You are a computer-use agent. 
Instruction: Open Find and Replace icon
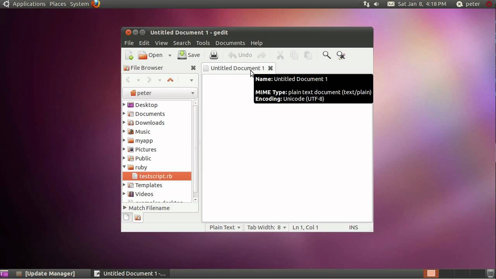[x=341, y=55]
